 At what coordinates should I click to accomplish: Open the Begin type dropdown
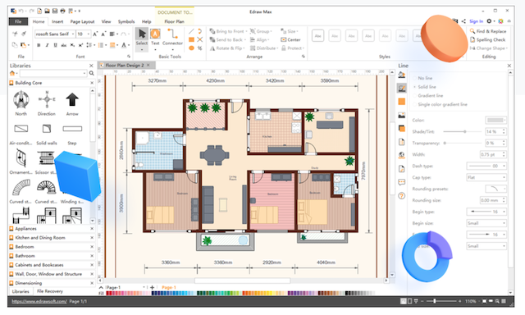point(486,212)
